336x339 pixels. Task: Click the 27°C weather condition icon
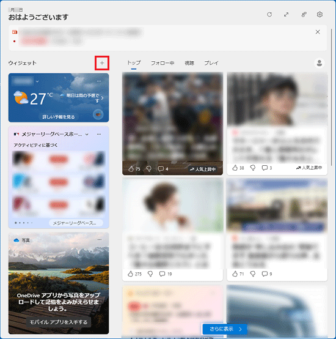pos(21,97)
